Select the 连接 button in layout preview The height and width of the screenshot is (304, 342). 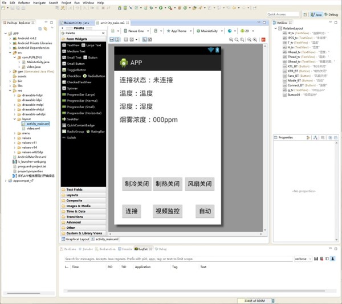click(x=132, y=211)
